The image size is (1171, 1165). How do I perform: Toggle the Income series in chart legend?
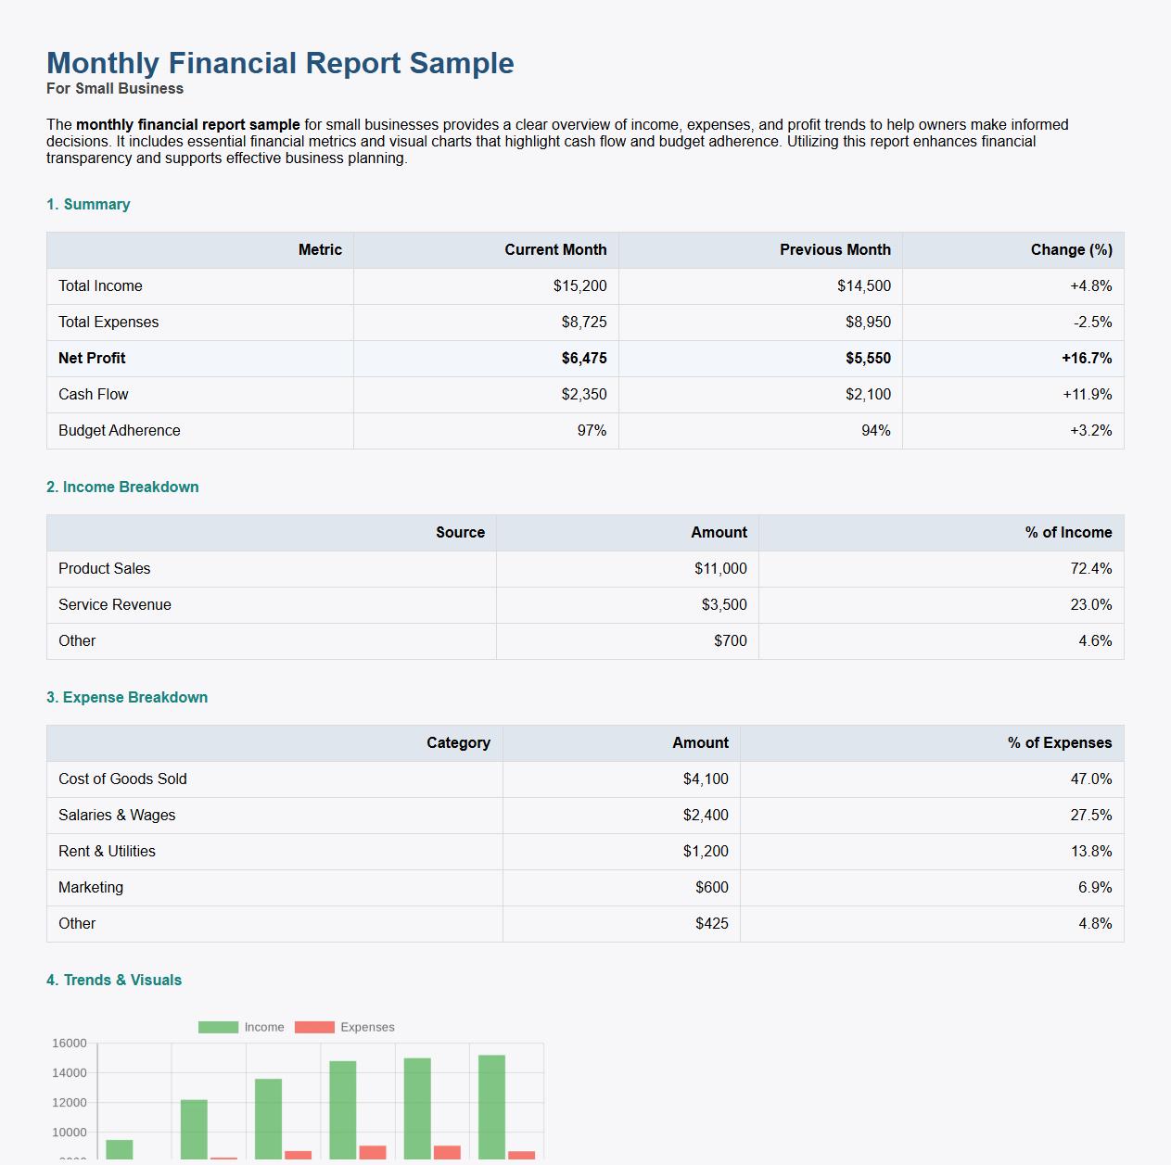(262, 1027)
